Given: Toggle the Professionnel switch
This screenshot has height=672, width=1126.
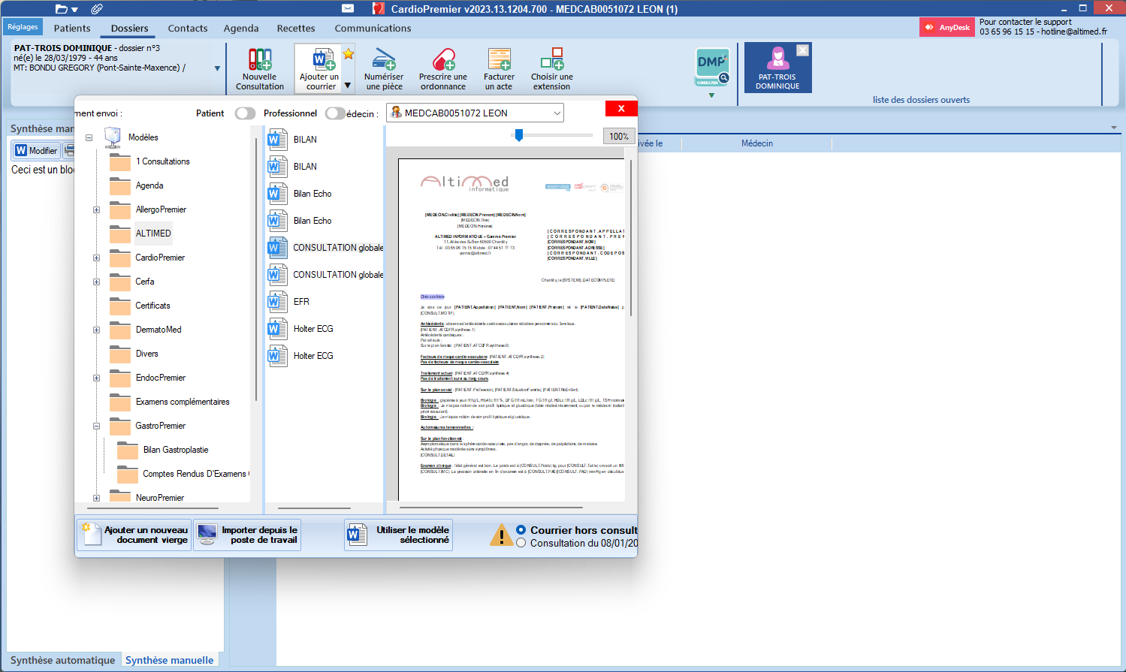Looking at the screenshot, I should pyautogui.click(x=335, y=113).
